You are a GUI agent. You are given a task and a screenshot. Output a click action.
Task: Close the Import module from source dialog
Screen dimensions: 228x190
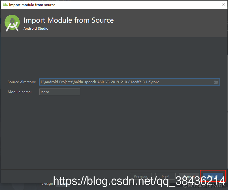coord(223,5)
